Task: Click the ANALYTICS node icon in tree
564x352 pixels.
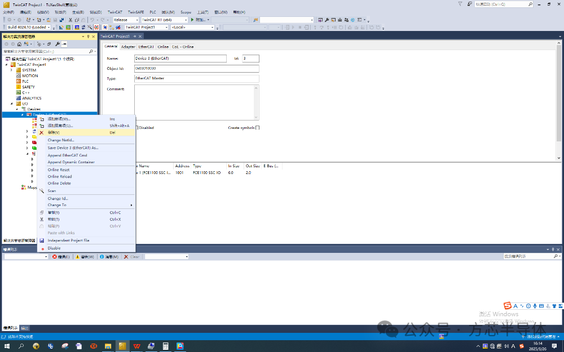Action: click(19, 98)
